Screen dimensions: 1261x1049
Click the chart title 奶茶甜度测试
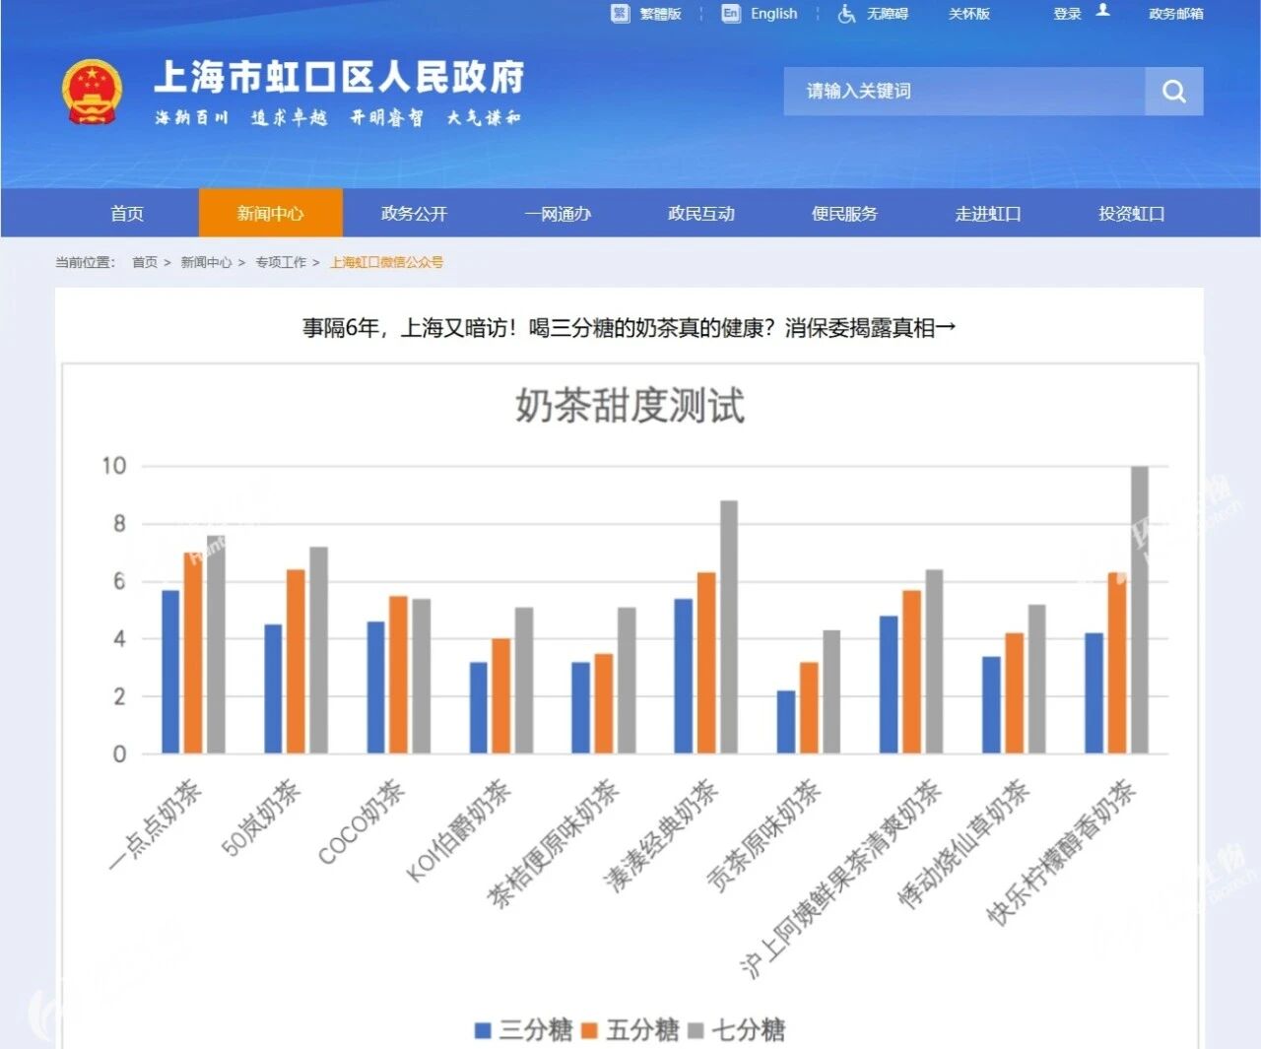point(630,405)
